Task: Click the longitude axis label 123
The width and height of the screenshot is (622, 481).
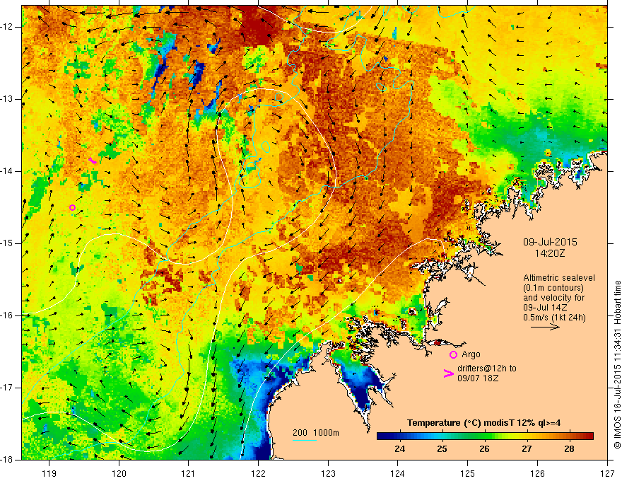Action: (x=328, y=473)
